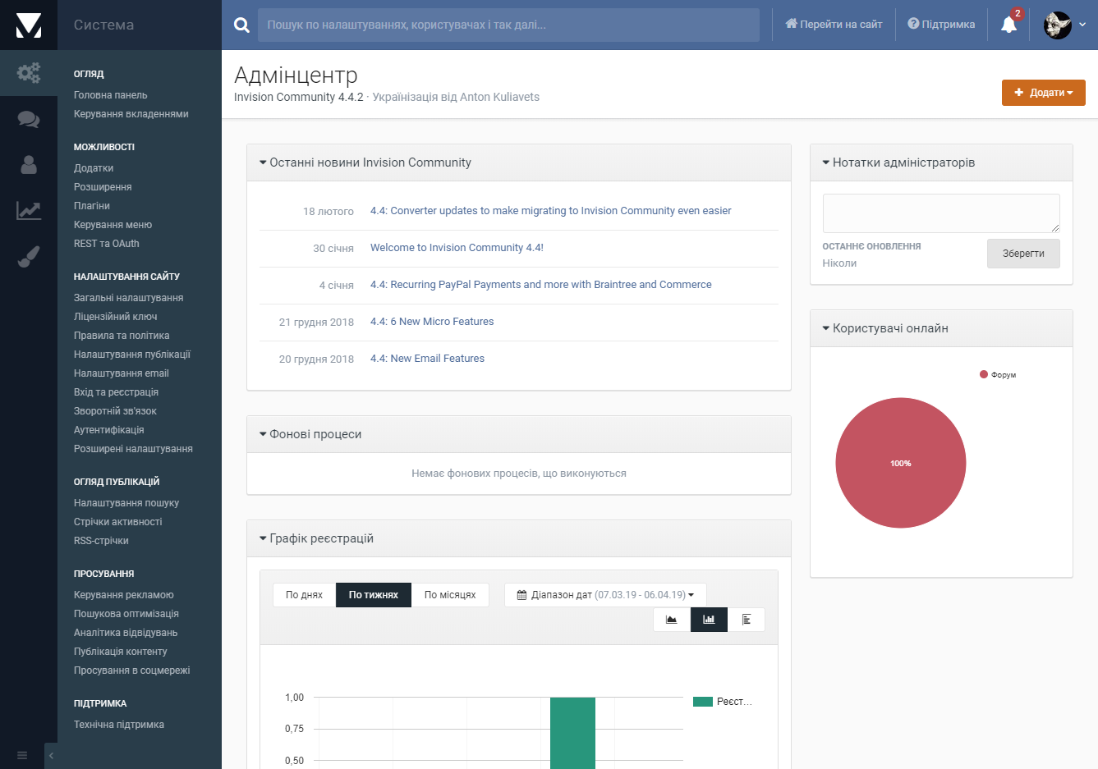Open the Community speech bubbles section
Image resolution: width=1098 pixels, height=769 pixels.
(29, 119)
